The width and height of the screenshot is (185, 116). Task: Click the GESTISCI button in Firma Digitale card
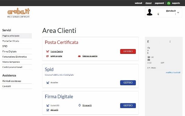[128, 105]
